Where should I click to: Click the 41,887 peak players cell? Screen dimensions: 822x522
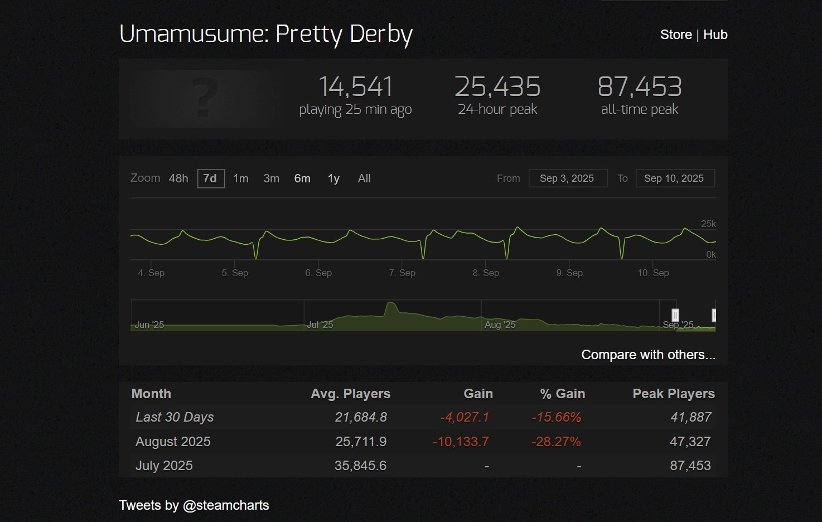click(691, 417)
